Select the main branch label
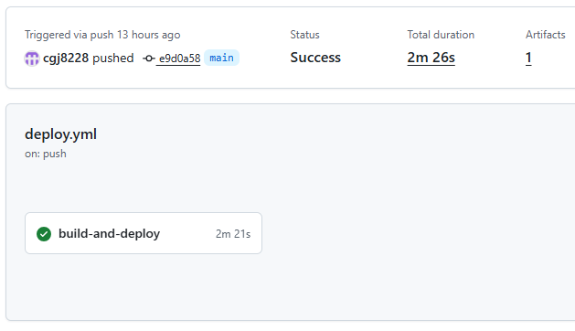The image size is (575, 331). [221, 58]
